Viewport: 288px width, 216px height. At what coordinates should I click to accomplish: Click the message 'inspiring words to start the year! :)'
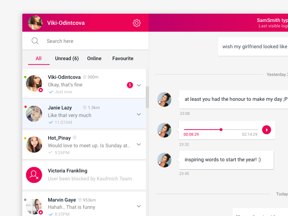click(226, 160)
